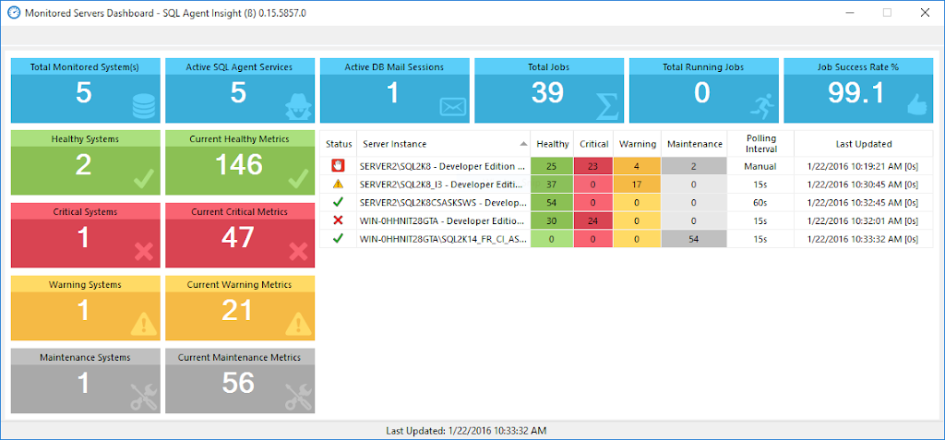Click the Polling Interval column header
945x440 pixels.
pos(760,144)
